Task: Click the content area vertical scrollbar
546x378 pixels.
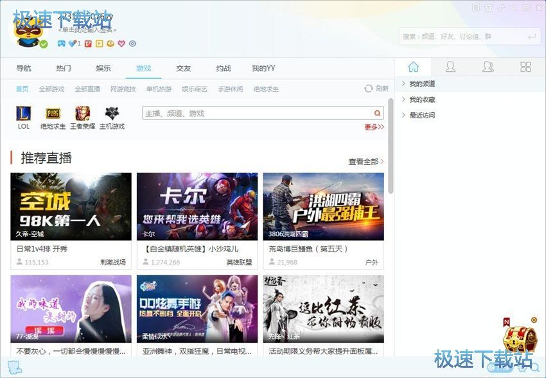Action: click(x=391, y=146)
